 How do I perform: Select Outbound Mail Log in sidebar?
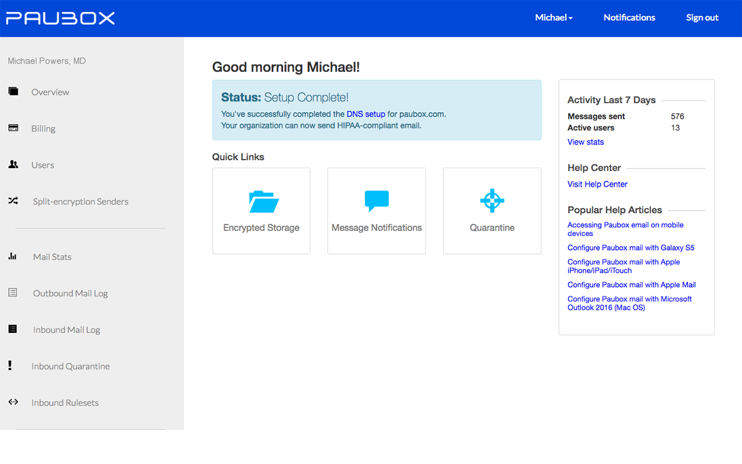(70, 293)
